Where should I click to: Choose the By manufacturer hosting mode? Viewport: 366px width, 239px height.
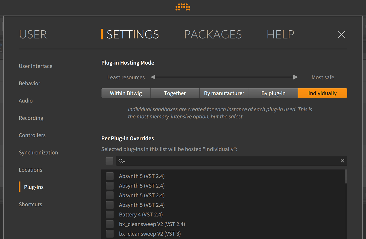pyautogui.click(x=224, y=93)
